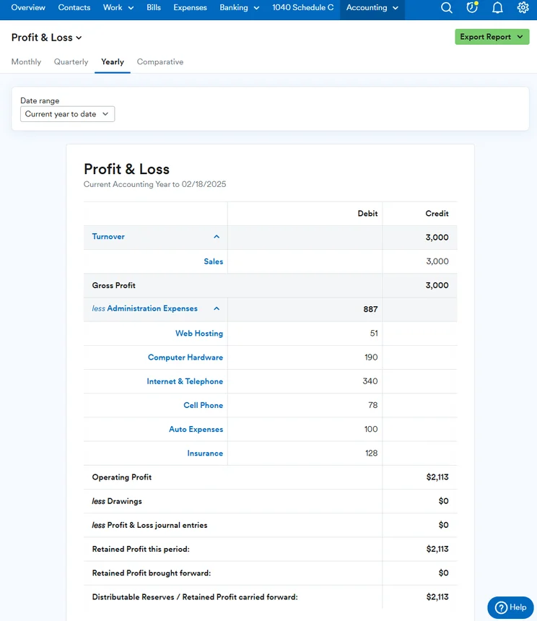Open the Cell Phone account link
This screenshot has width=537, height=621.
(x=203, y=405)
